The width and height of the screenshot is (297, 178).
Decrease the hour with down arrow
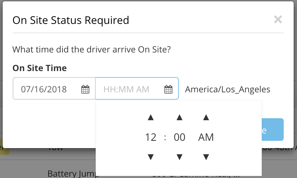click(x=150, y=157)
